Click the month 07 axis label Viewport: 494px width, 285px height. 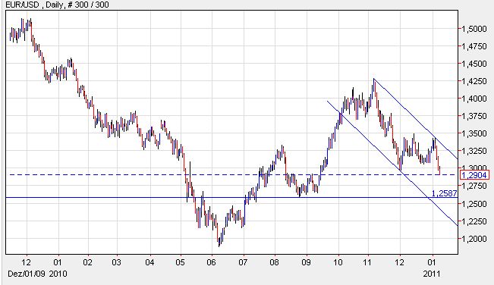pos(243,262)
